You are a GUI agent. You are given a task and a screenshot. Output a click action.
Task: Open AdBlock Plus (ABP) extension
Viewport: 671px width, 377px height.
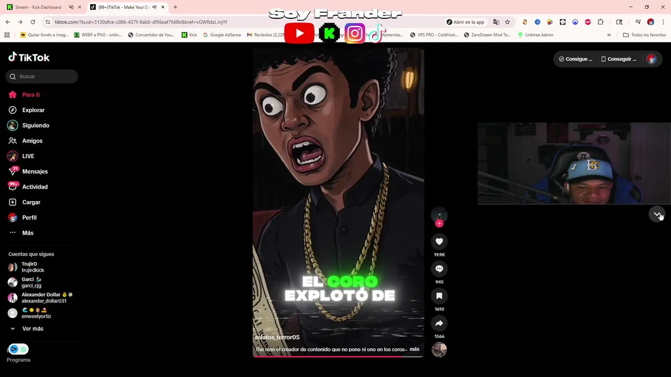(x=588, y=22)
